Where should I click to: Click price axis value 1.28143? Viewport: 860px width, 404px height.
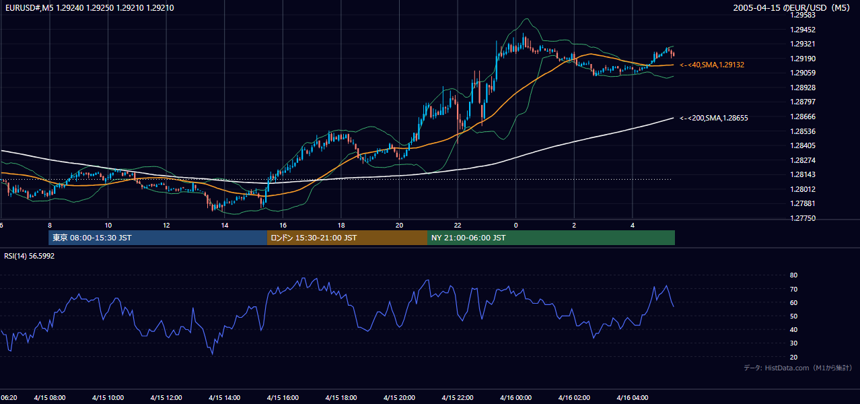pyautogui.click(x=802, y=174)
